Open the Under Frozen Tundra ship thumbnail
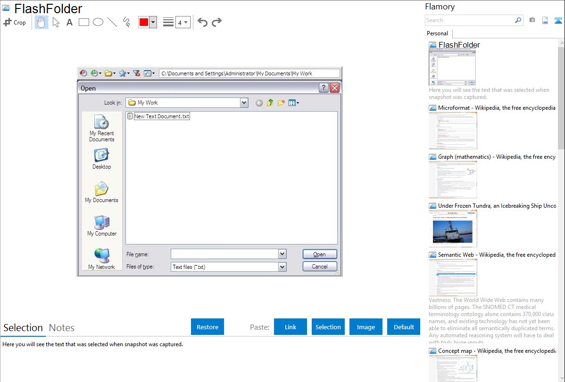565x382 pixels. pos(453,228)
